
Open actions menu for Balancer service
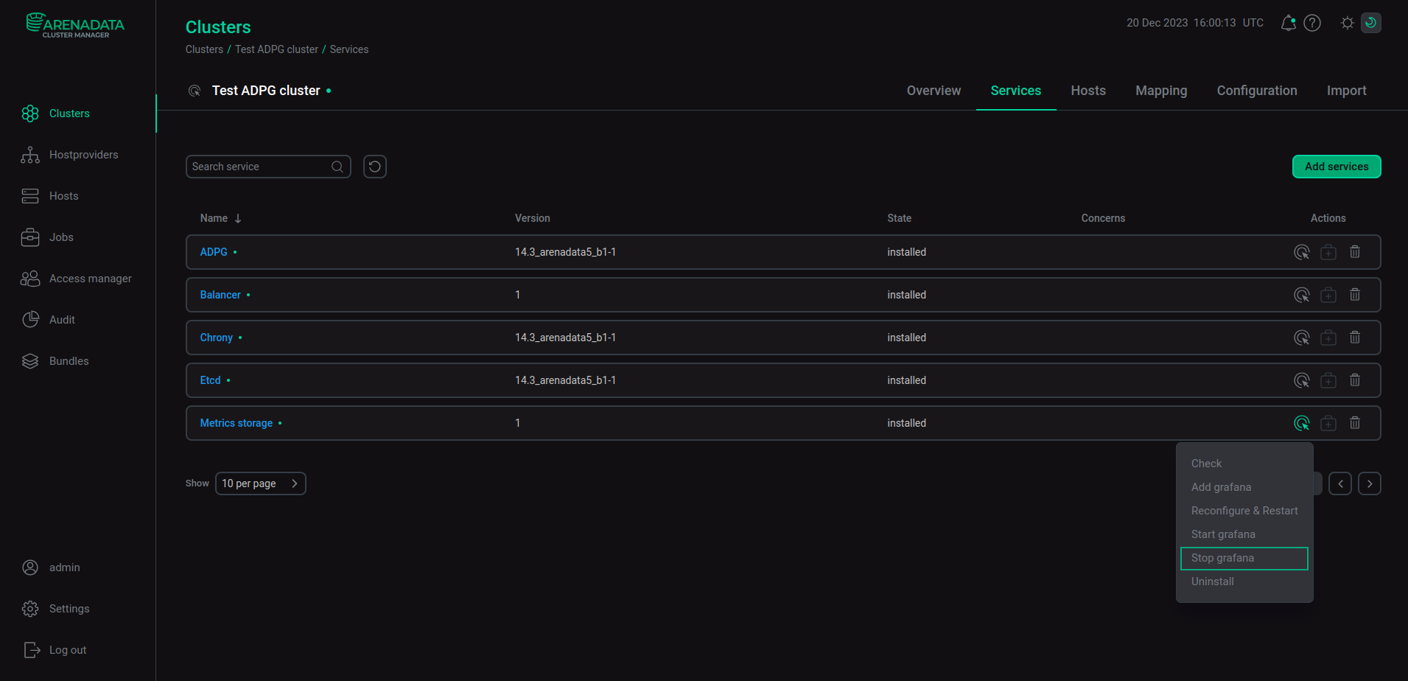pos(1302,295)
